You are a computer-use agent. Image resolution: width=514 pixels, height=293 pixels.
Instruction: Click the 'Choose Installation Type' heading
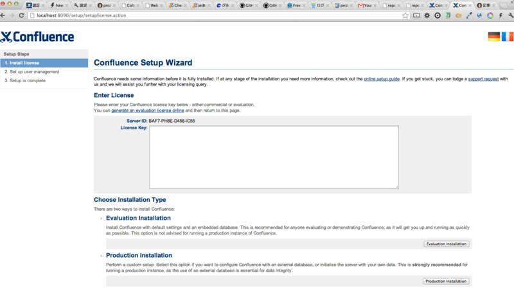(130, 200)
